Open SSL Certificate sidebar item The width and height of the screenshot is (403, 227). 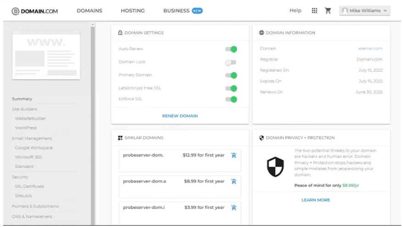click(x=29, y=186)
